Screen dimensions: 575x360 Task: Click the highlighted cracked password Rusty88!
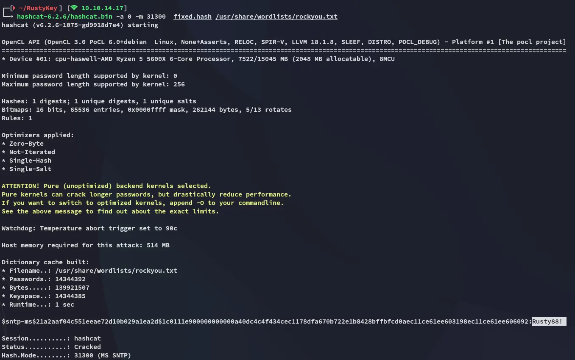point(549,321)
